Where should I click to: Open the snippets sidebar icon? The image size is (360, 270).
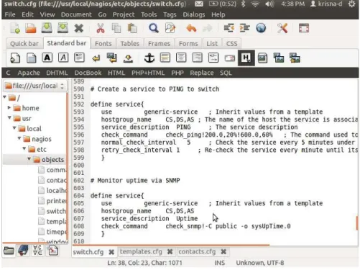click(x=53, y=251)
